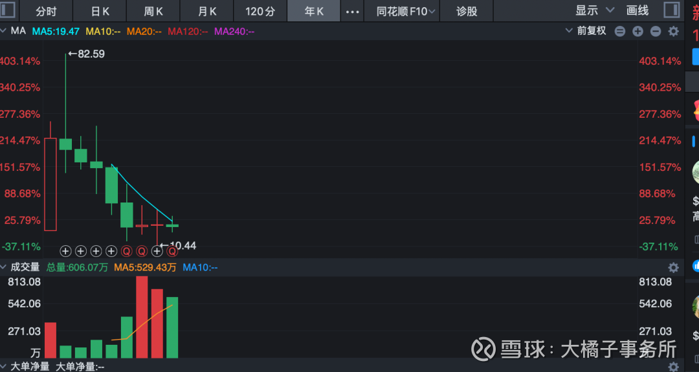Switch to the 日K tab

click(100, 11)
